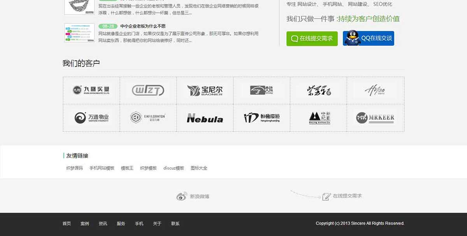
Task: Select the hengdonghuanjing client logo
Action: pyautogui.click(x=262, y=118)
